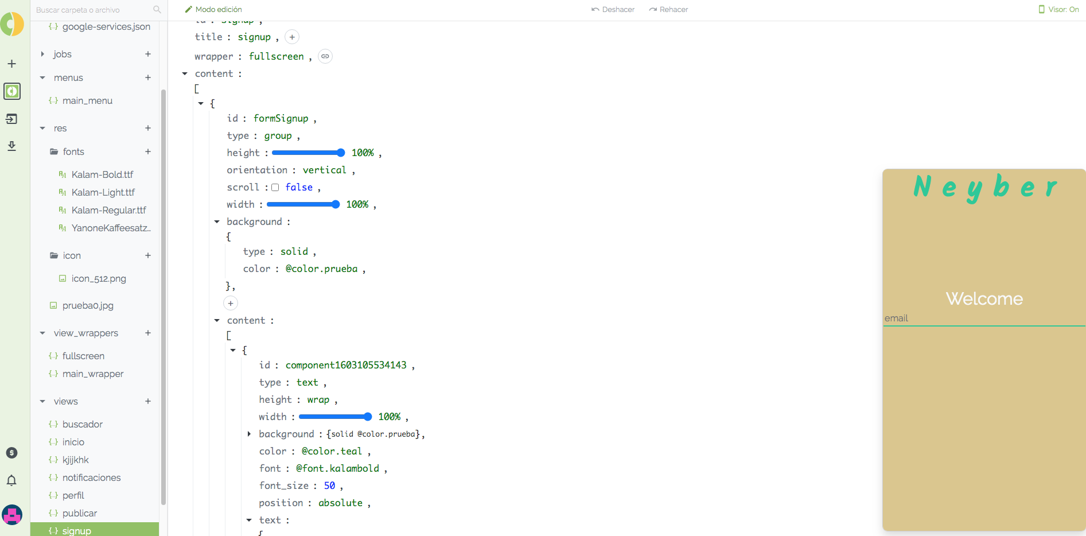Click Rehacer to redo
Screen dimensions: 1086x536
click(x=668, y=10)
